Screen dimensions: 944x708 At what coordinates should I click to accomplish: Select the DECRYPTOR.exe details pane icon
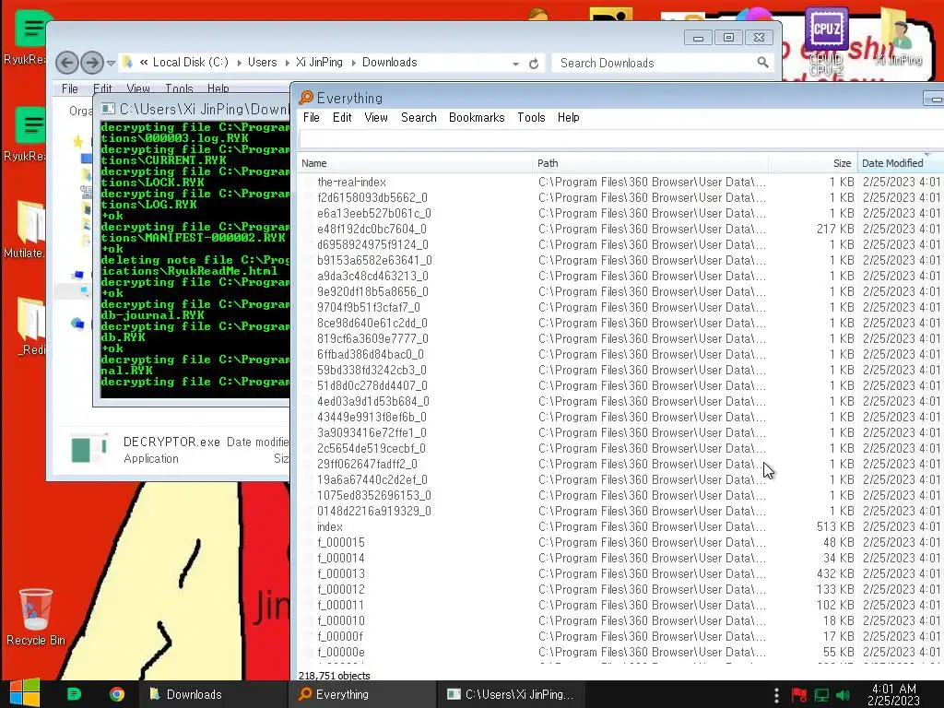(89, 449)
